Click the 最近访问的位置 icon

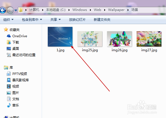(x=9, y=55)
